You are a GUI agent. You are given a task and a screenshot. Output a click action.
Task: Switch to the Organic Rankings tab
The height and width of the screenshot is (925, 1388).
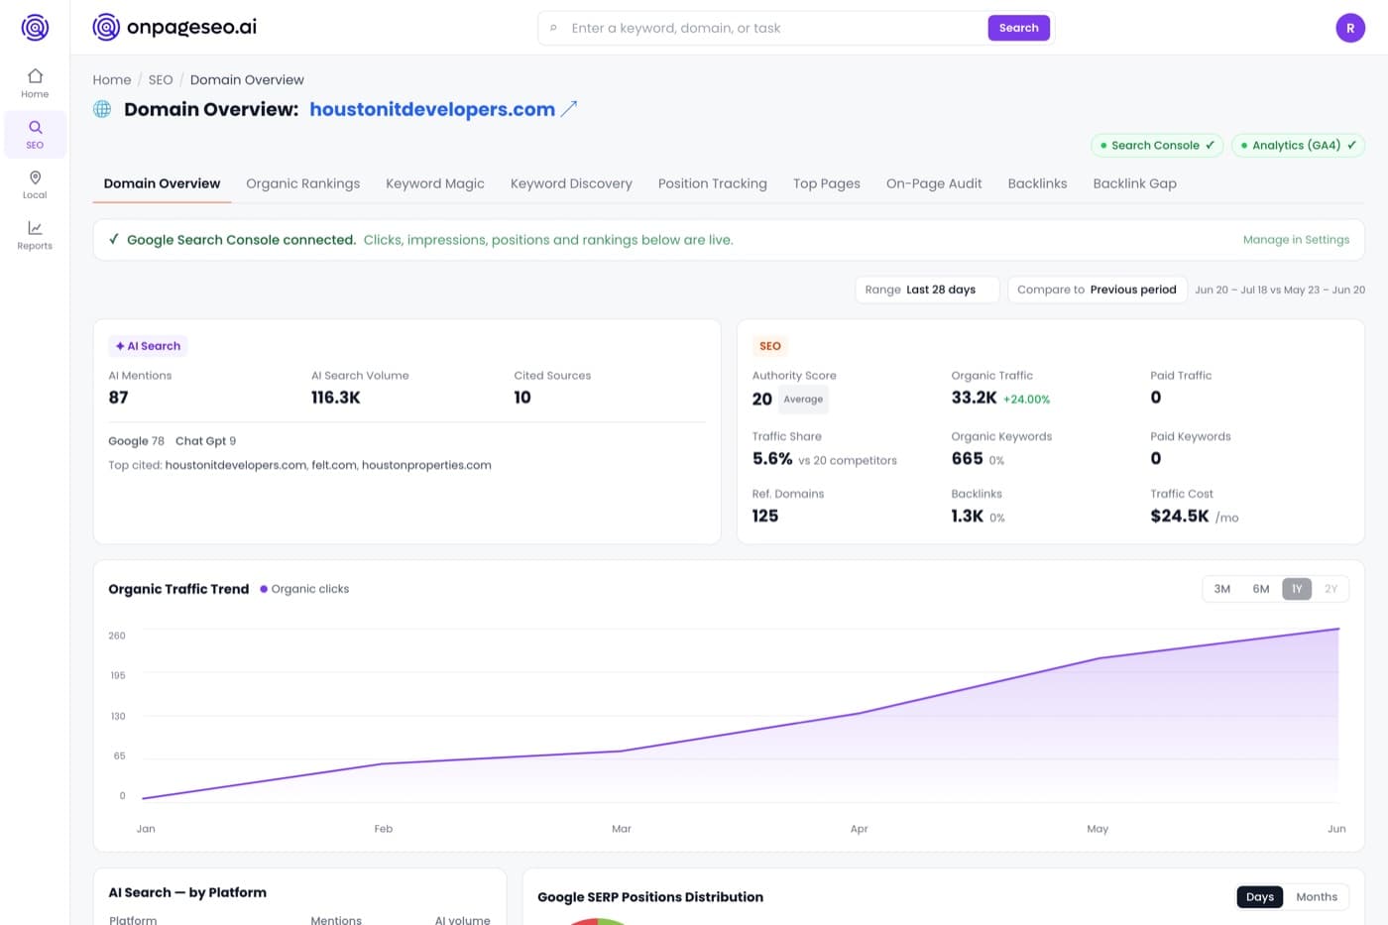(x=302, y=183)
